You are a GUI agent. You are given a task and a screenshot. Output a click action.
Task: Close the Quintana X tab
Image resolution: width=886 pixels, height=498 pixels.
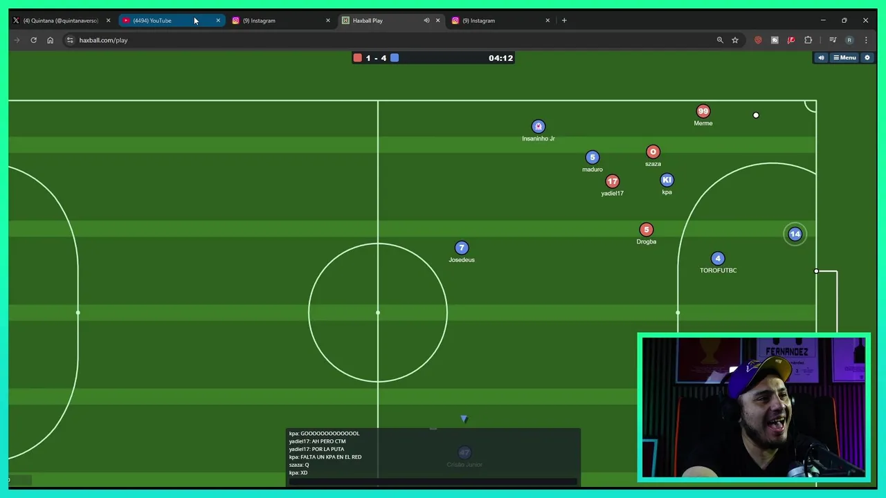pyautogui.click(x=108, y=21)
